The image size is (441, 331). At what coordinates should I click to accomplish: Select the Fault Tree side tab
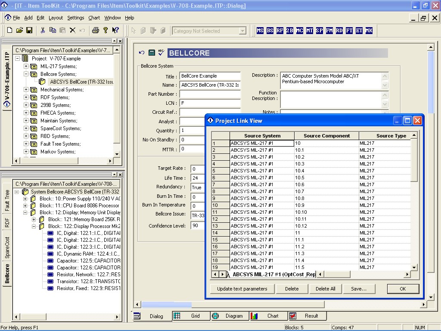pos(7,200)
